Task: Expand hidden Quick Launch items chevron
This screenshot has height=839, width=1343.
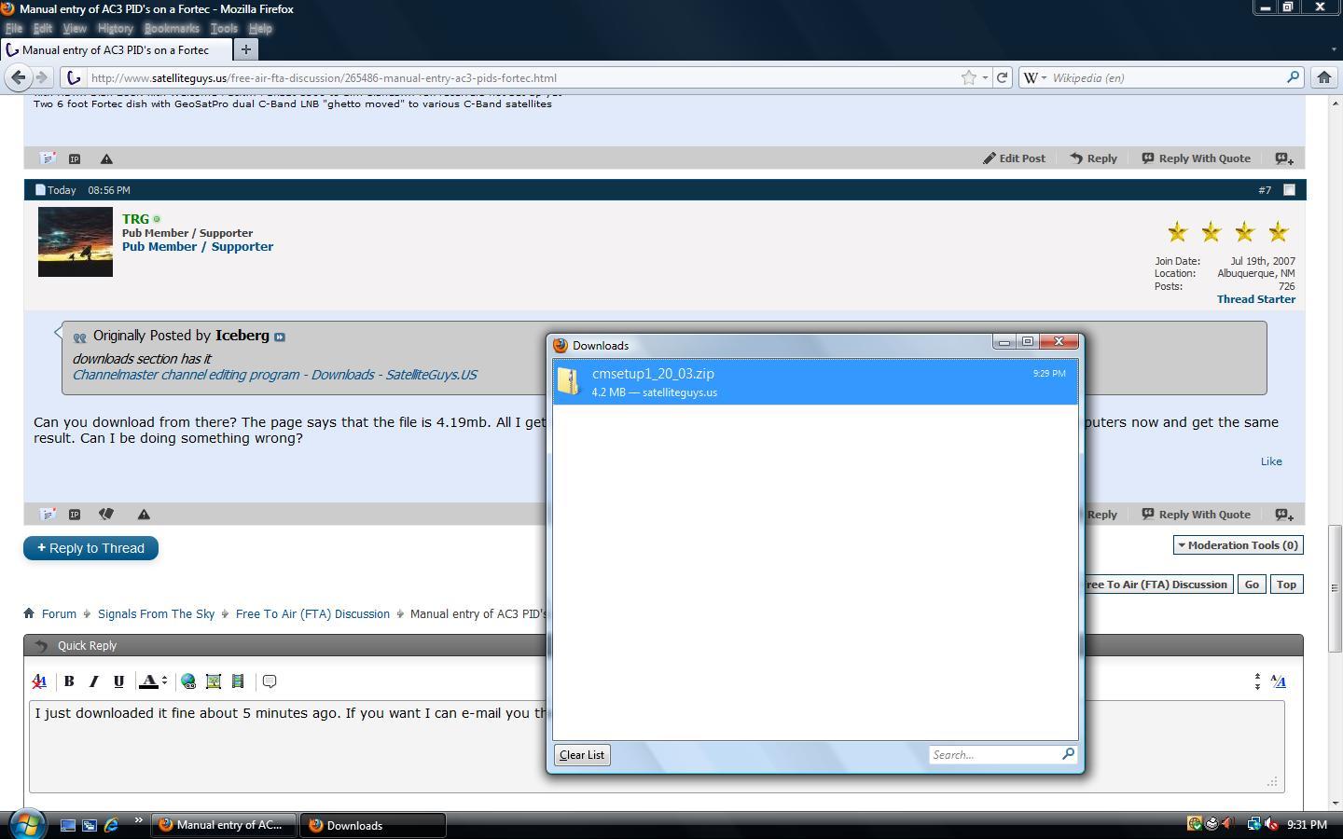Action: point(138,821)
